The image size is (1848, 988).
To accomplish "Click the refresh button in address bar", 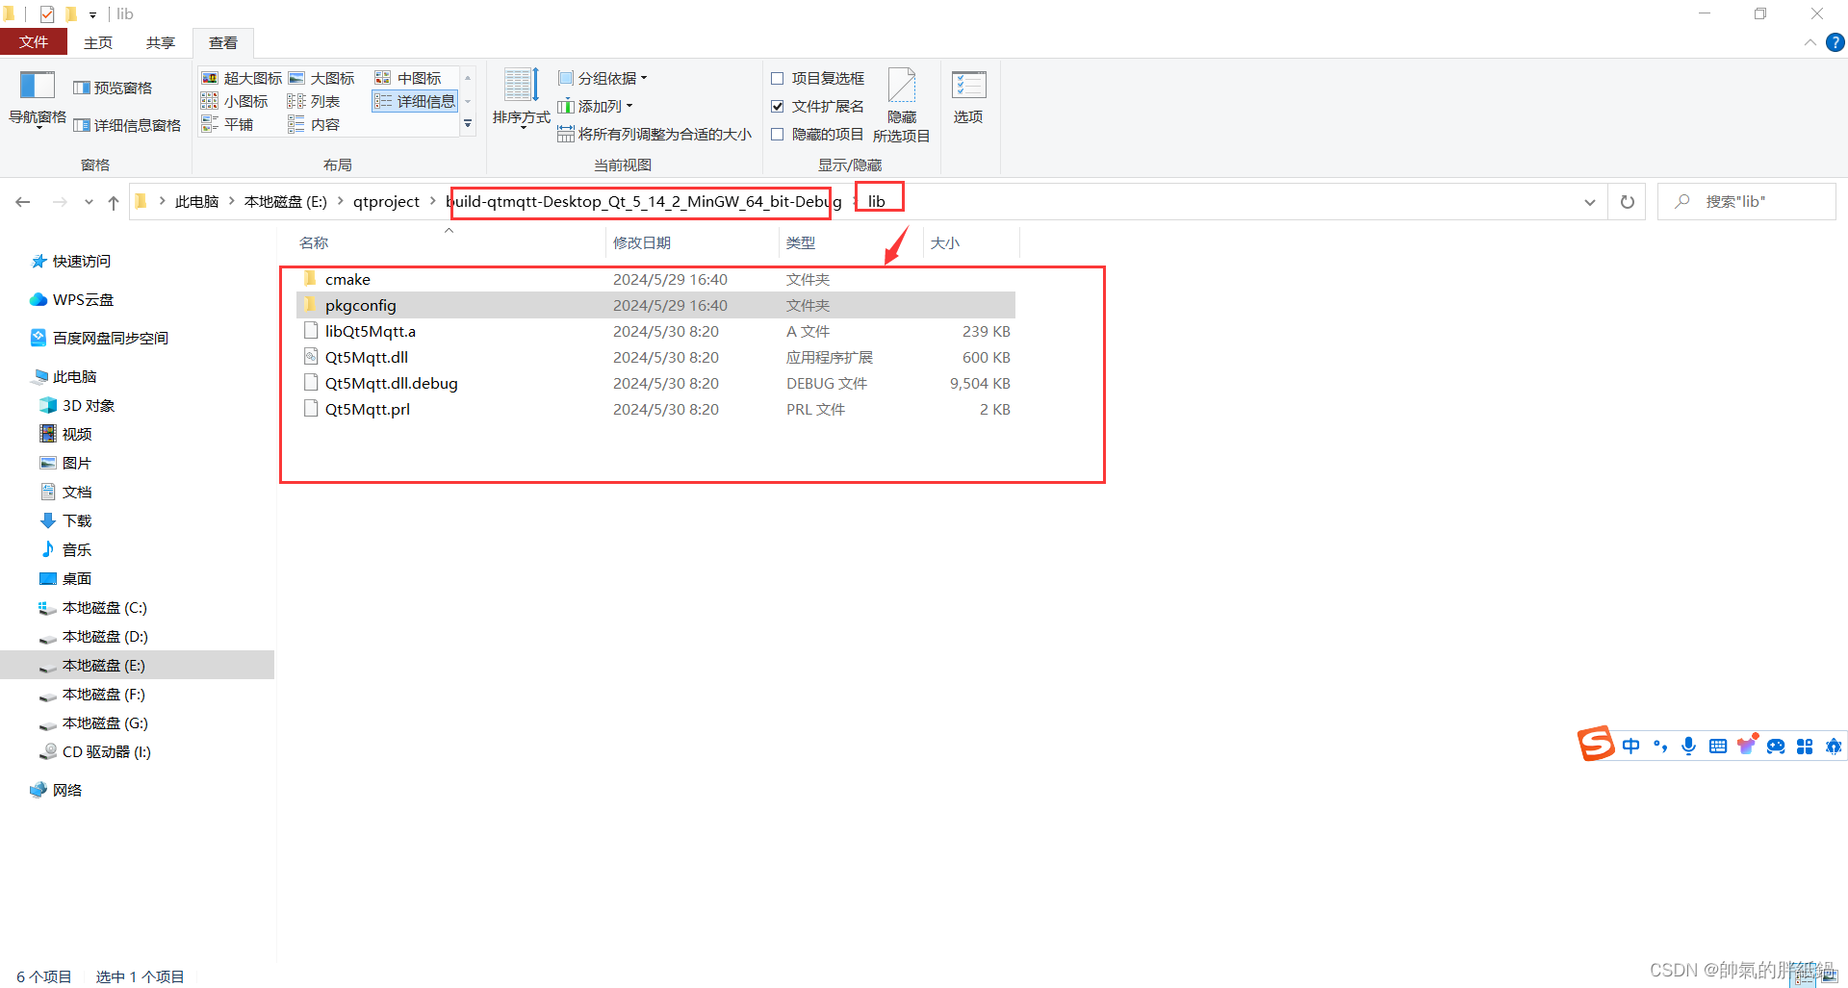I will click(1627, 201).
